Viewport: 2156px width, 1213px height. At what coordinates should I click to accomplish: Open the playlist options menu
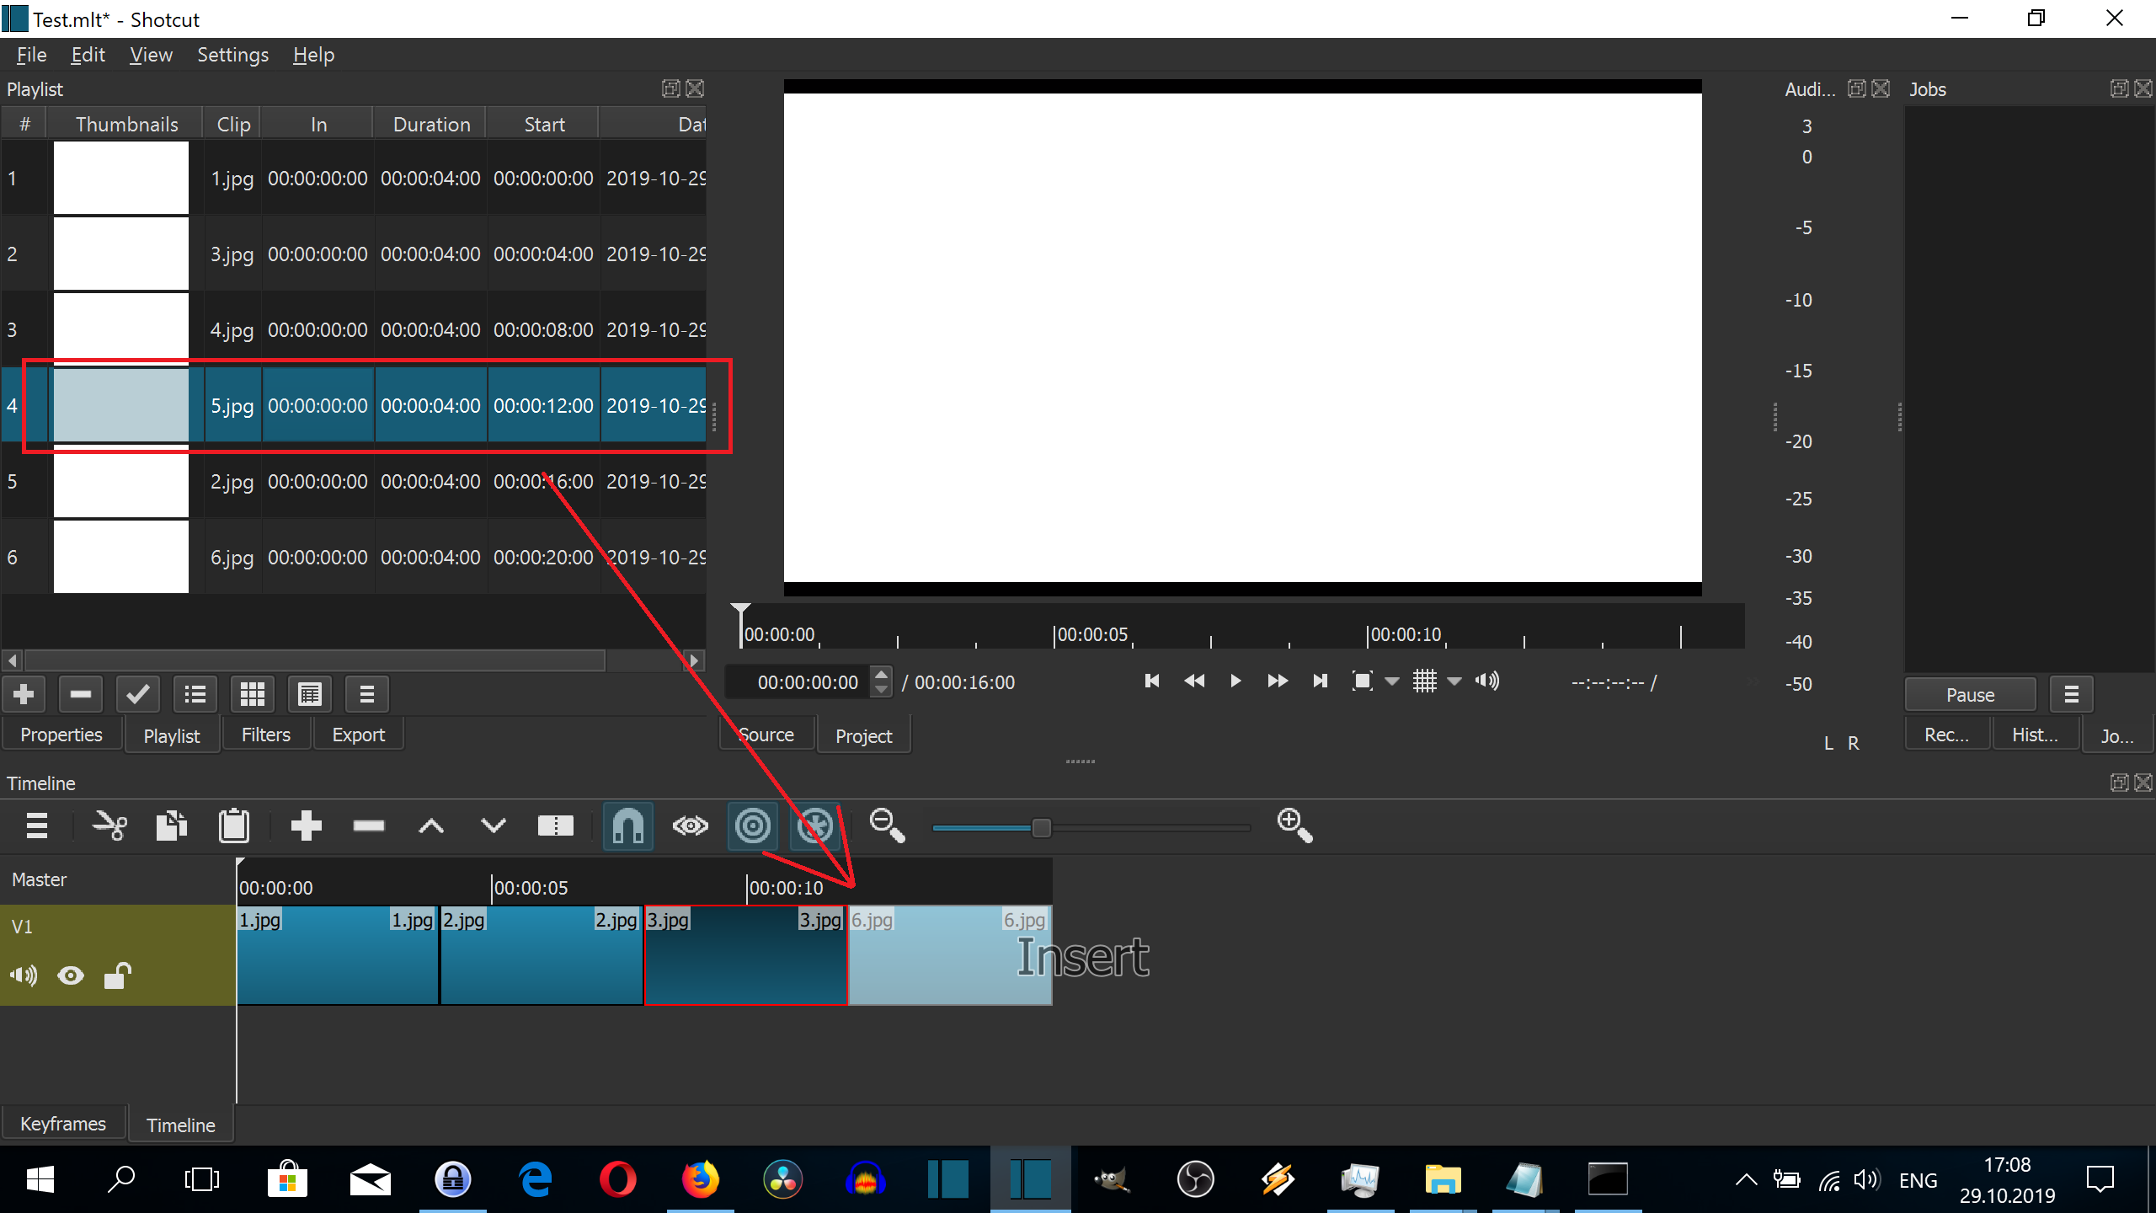366,693
